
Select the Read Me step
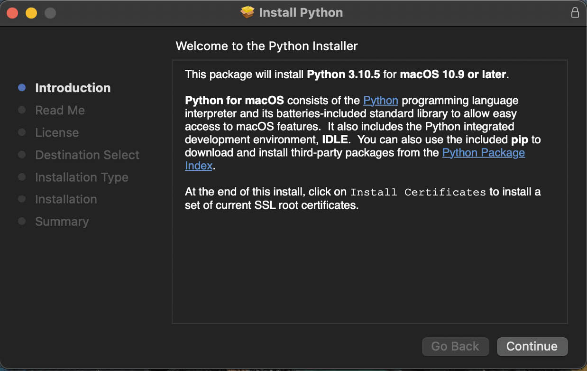coord(60,110)
